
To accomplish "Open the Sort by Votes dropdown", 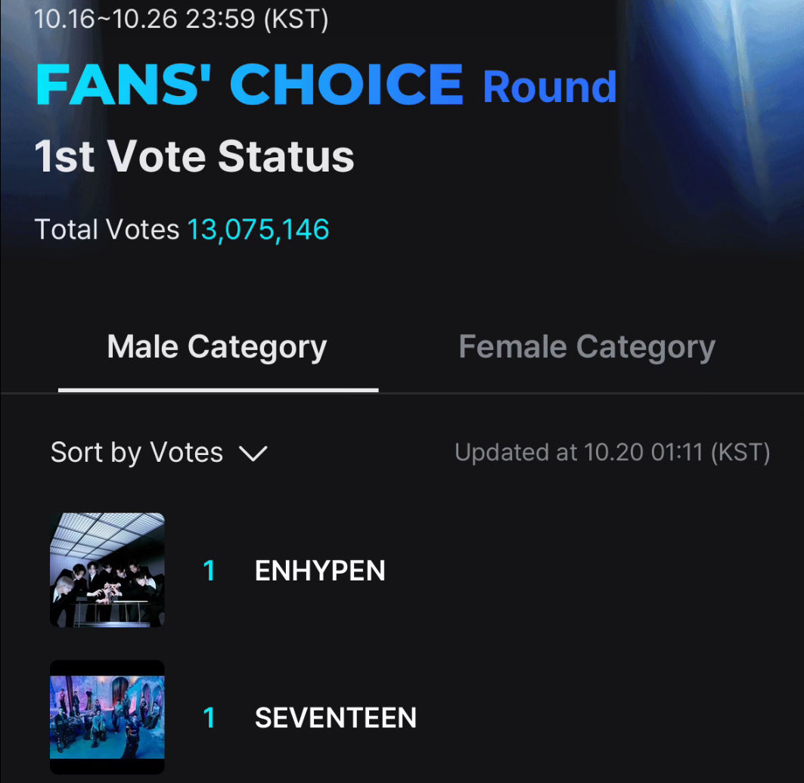I will pos(159,453).
